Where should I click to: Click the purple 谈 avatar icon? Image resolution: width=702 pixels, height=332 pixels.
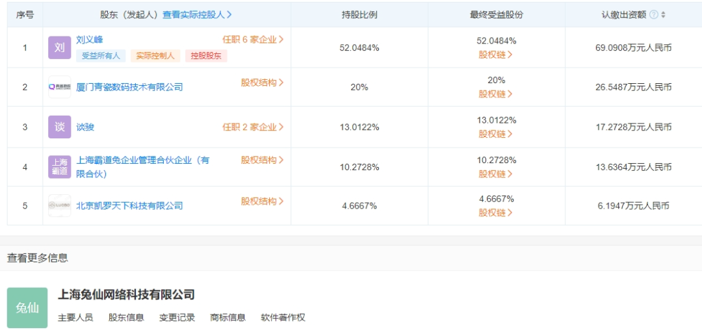pyautogui.click(x=60, y=127)
